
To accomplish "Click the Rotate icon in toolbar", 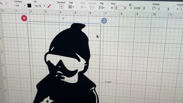I will click(x=154, y=8).
